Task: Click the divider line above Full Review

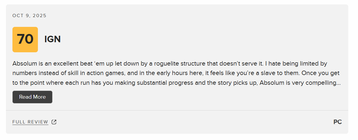Action: pos(177,110)
